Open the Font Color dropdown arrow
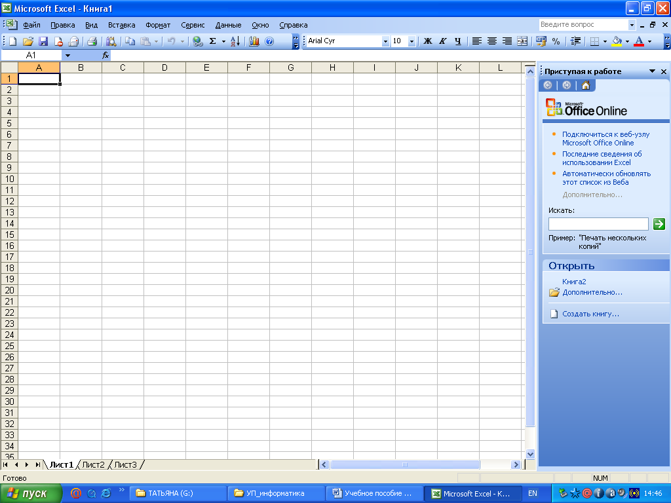 pos(649,41)
